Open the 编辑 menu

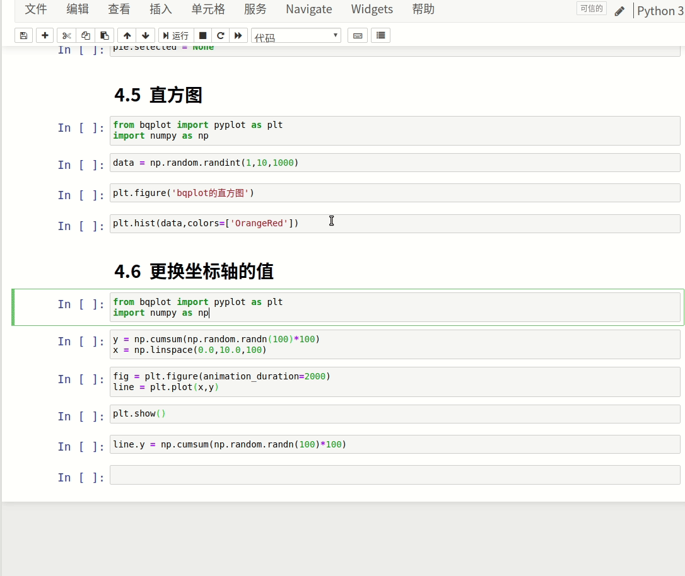[x=78, y=9]
